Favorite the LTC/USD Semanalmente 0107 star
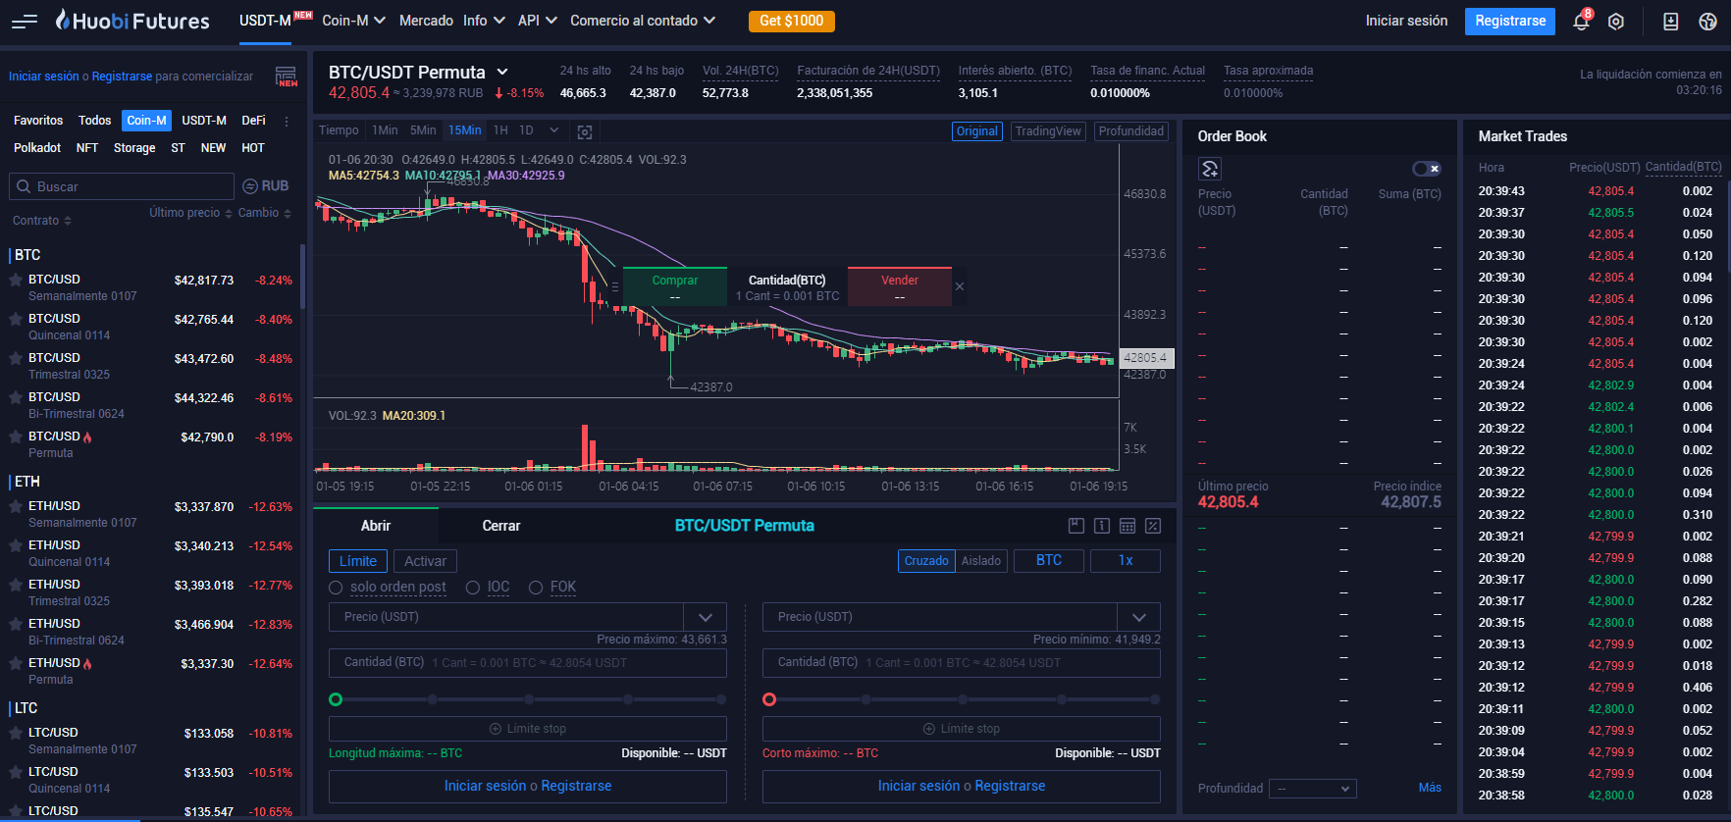Screen dimensions: 1731x822 tap(16, 733)
